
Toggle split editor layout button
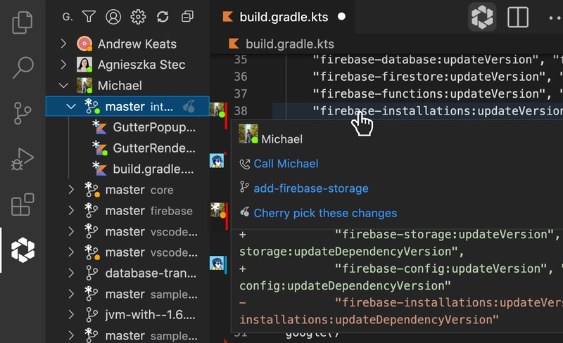(x=518, y=17)
